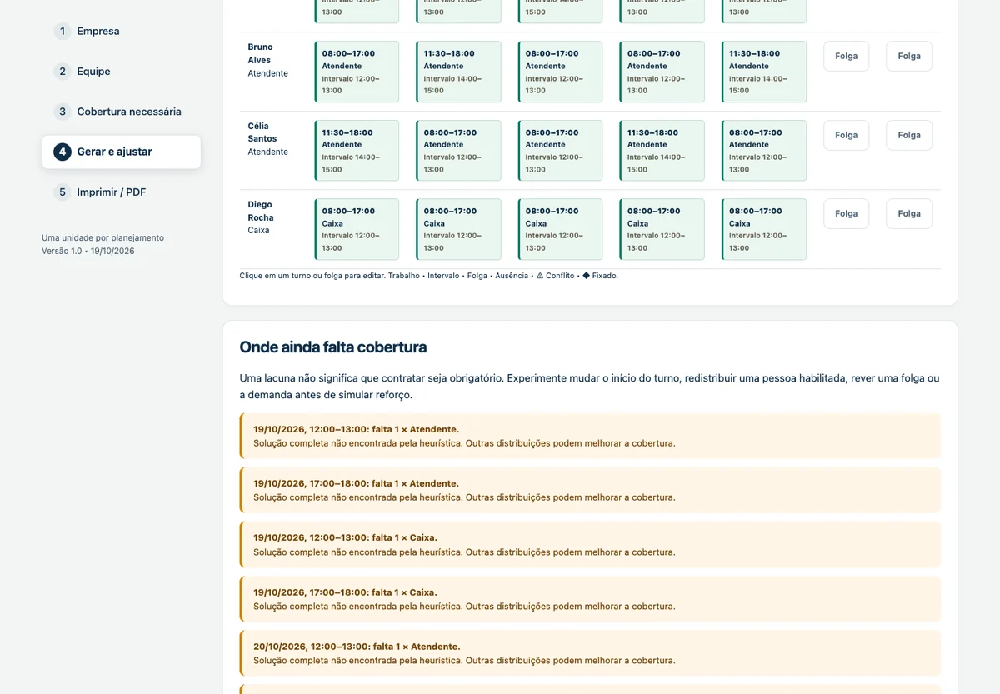Go to Imprimir / PDF step
The width and height of the screenshot is (1000, 694).
(x=122, y=192)
